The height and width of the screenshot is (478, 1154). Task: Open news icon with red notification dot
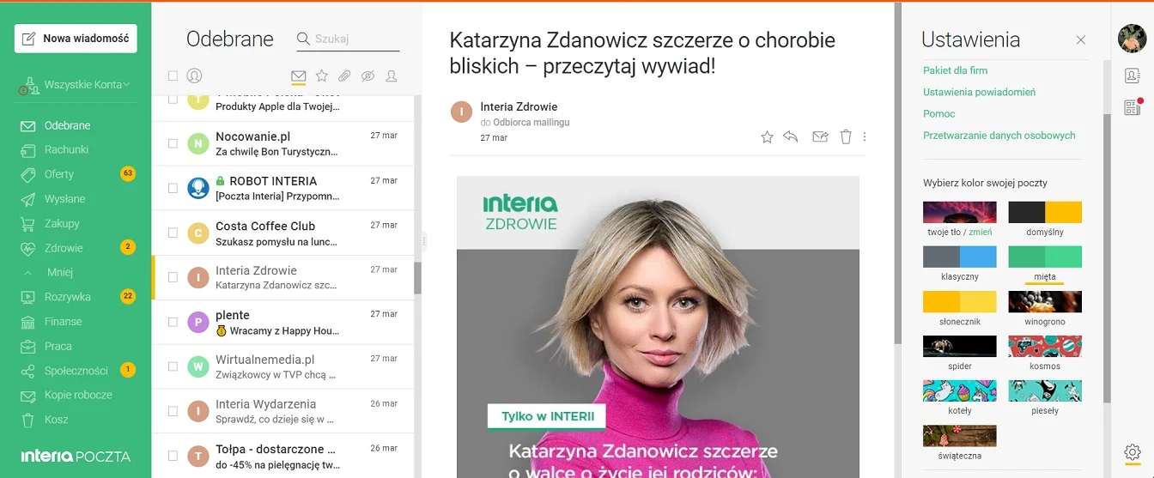(x=1132, y=107)
